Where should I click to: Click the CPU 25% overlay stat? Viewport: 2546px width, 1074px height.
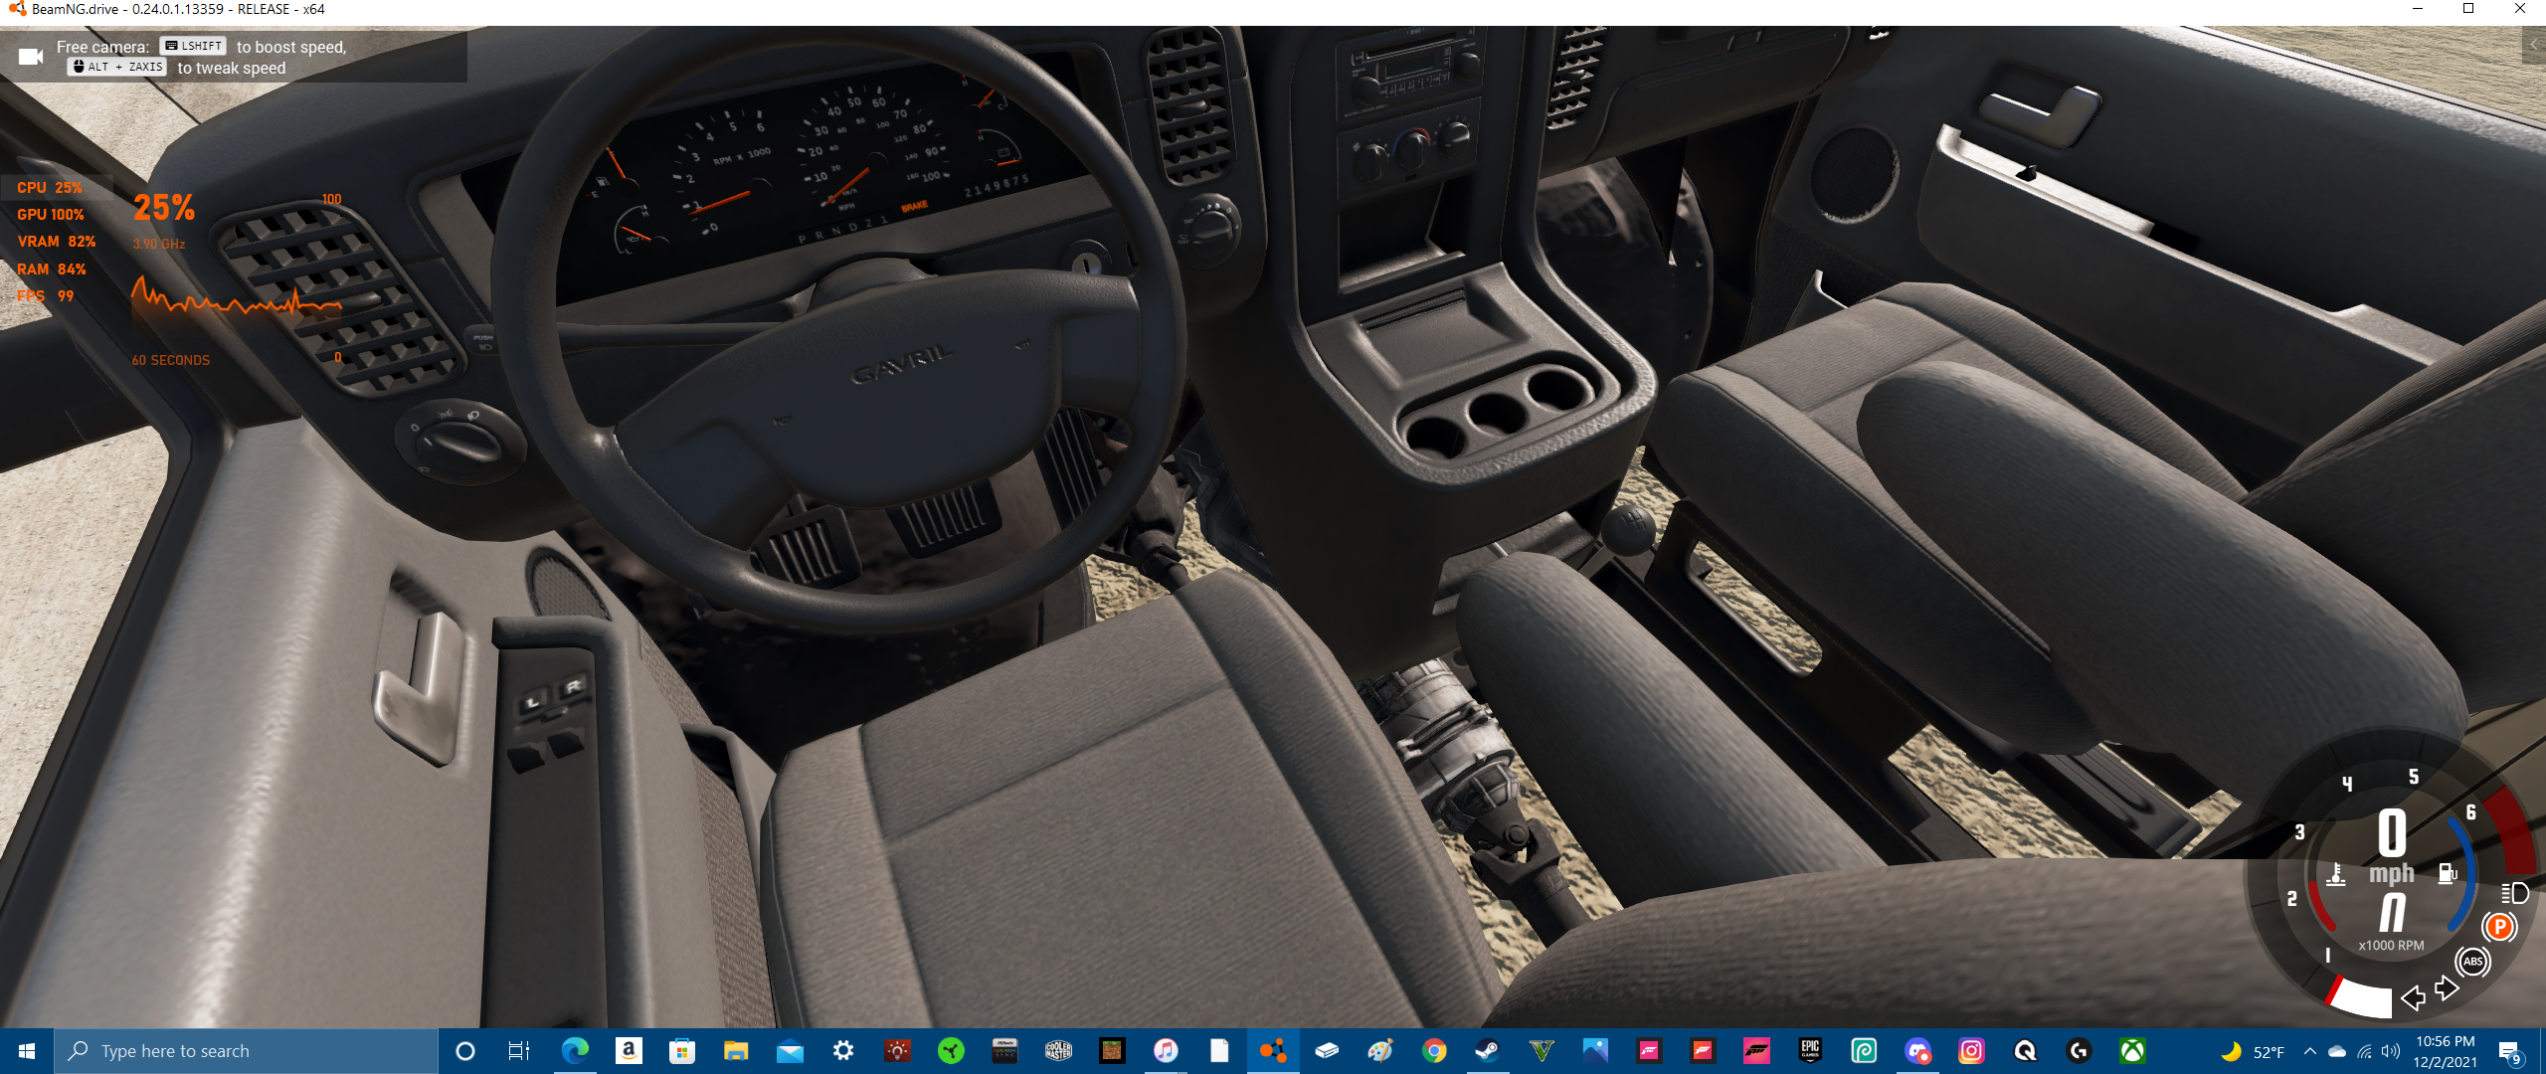point(50,188)
